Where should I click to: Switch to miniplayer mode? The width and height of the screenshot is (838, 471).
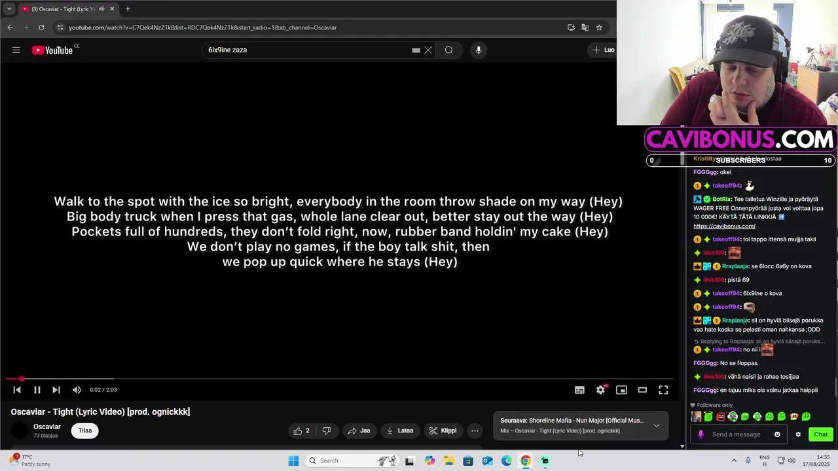(x=621, y=390)
